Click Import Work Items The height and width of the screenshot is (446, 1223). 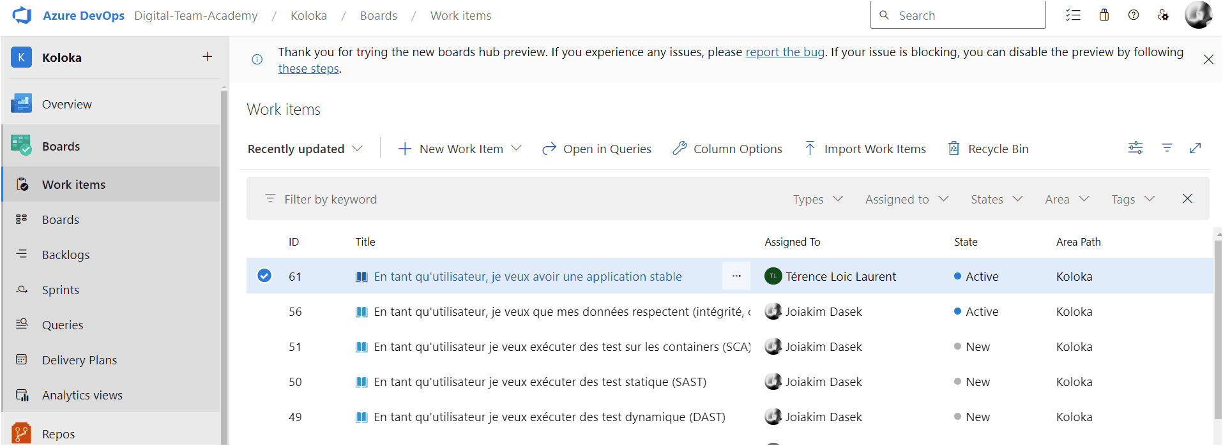(x=865, y=149)
